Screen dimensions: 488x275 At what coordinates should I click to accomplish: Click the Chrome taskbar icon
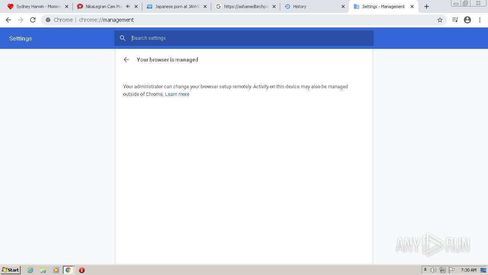68,270
